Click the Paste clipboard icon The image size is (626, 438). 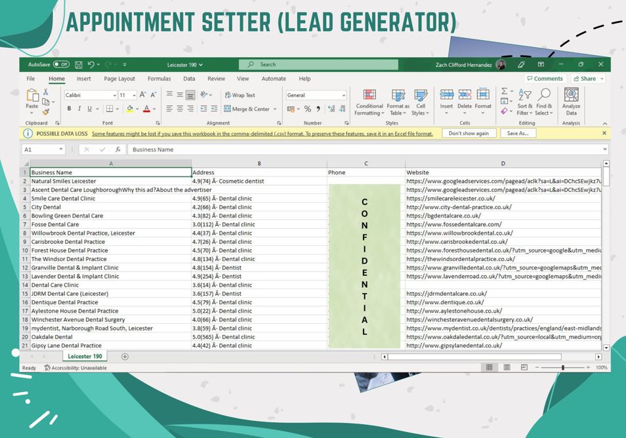[x=32, y=96]
